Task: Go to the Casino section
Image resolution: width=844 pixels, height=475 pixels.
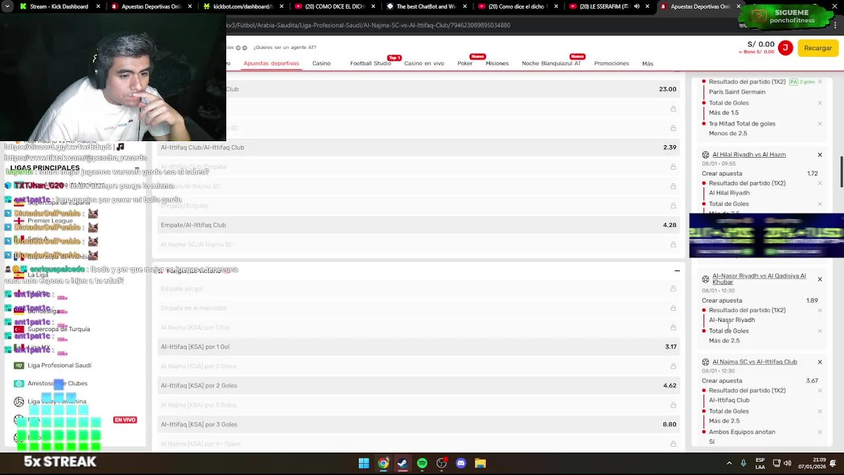Action: pos(321,63)
